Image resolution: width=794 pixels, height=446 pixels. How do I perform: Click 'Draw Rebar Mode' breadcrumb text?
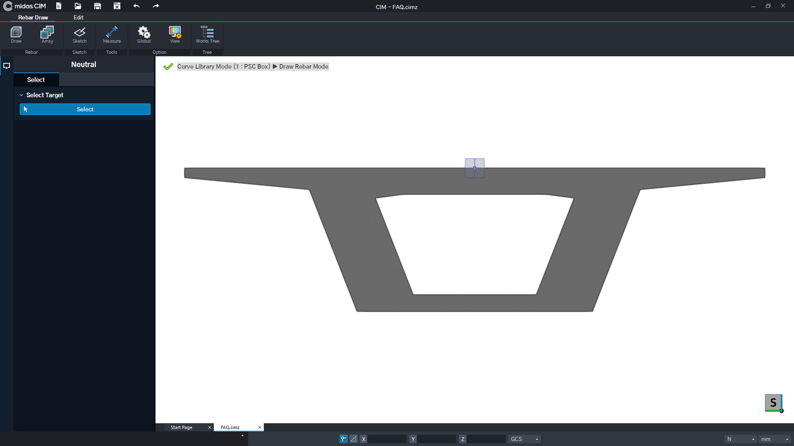(x=304, y=67)
